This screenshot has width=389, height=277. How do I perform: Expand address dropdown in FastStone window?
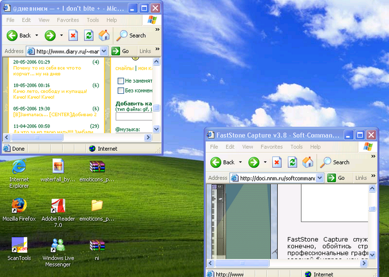(320, 178)
